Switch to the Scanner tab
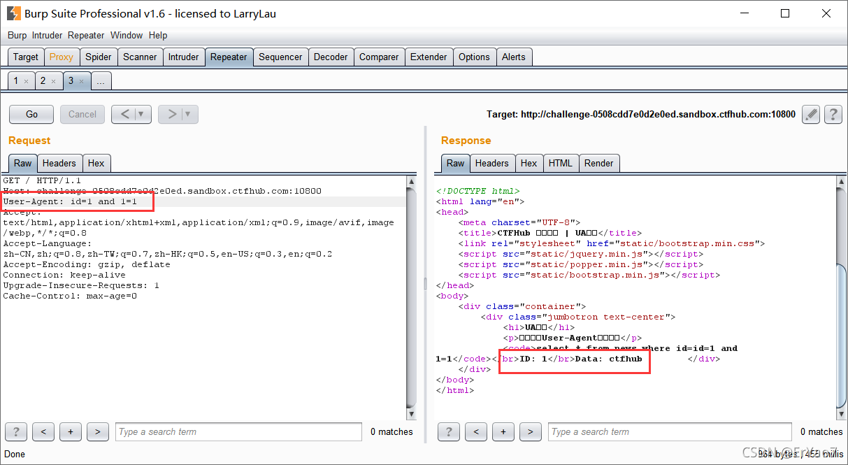 [x=140, y=57]
